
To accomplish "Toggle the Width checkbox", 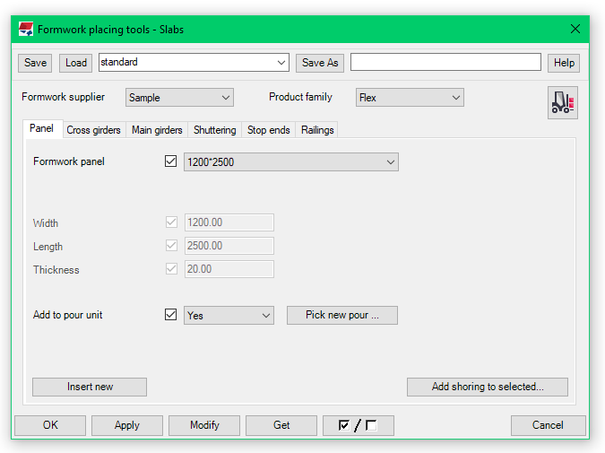I will 171,222.
